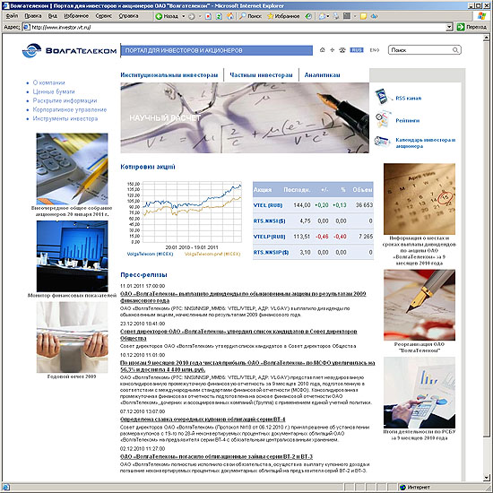Go to browser Home page icon
Viewport: 493px width, 493px height.
230,16
